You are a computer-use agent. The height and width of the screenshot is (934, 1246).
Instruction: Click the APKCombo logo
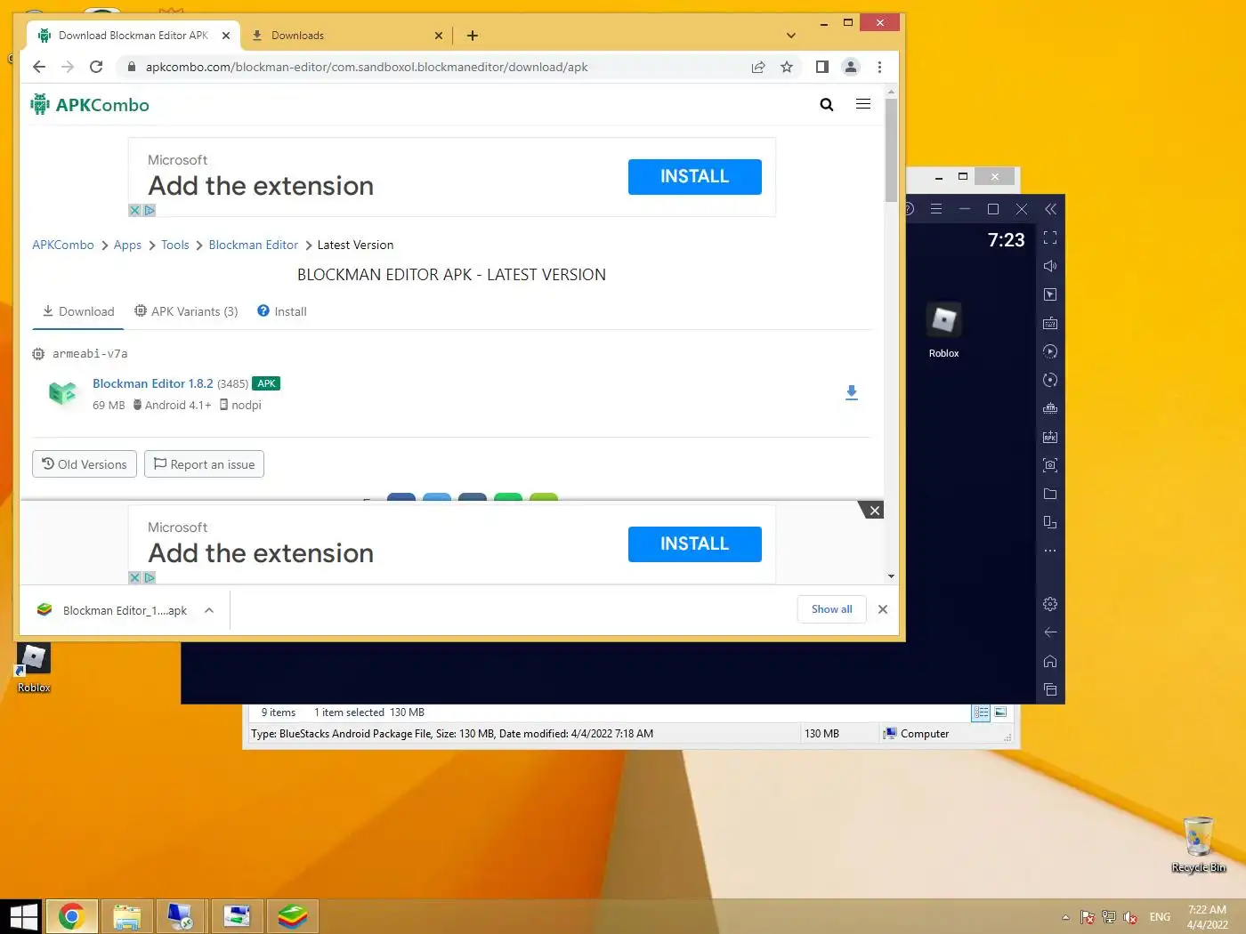click(x=90, y=105)
